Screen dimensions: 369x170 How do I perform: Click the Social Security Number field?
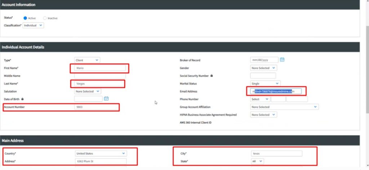tap(263, 76)
